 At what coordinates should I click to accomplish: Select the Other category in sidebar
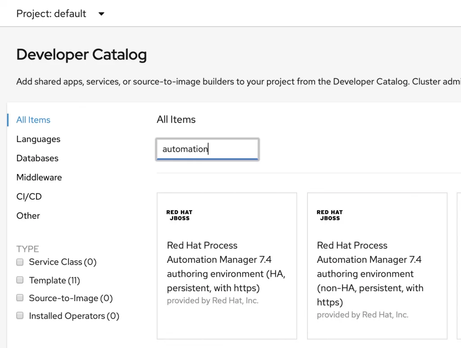[x=28, y=216]
